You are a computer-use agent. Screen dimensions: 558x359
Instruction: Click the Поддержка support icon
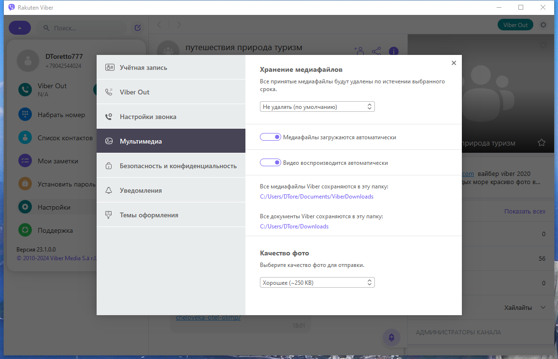tap(25, 230)
